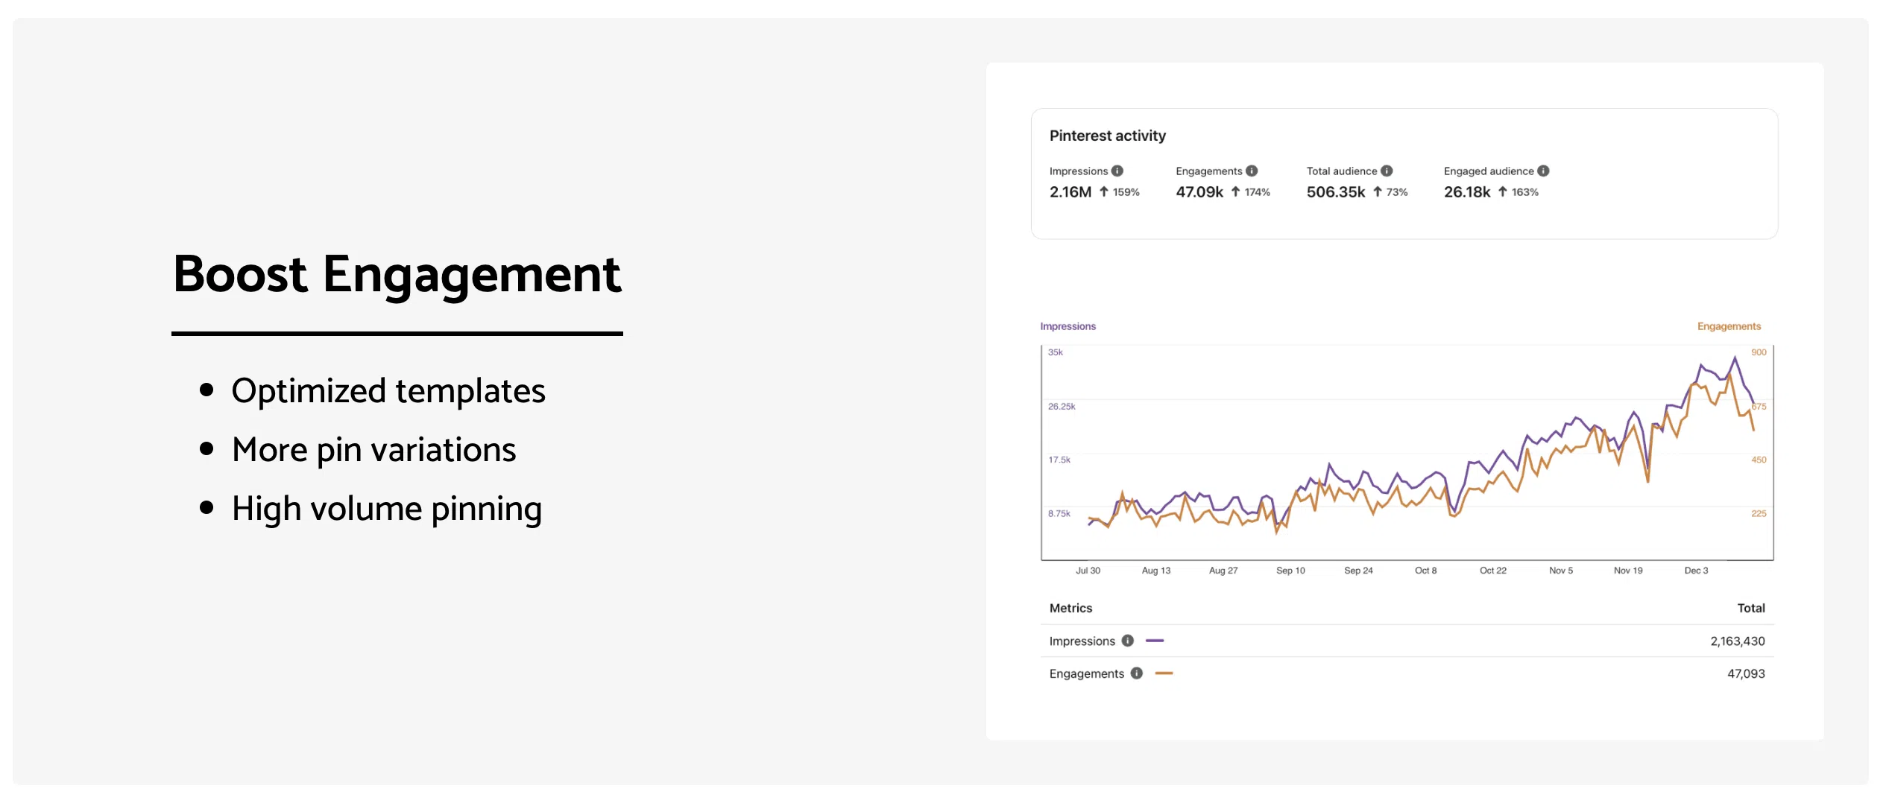Click info icon in Engagements metrics row
Image resolution: width=1889 pixels, height=803 pixels.
click(x=1136, y=673)
